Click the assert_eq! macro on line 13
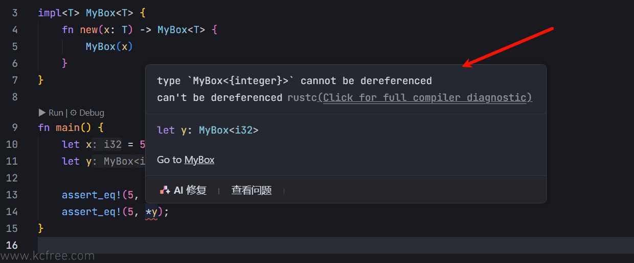This screenshot has height=263, width=634. pos(89,195)
